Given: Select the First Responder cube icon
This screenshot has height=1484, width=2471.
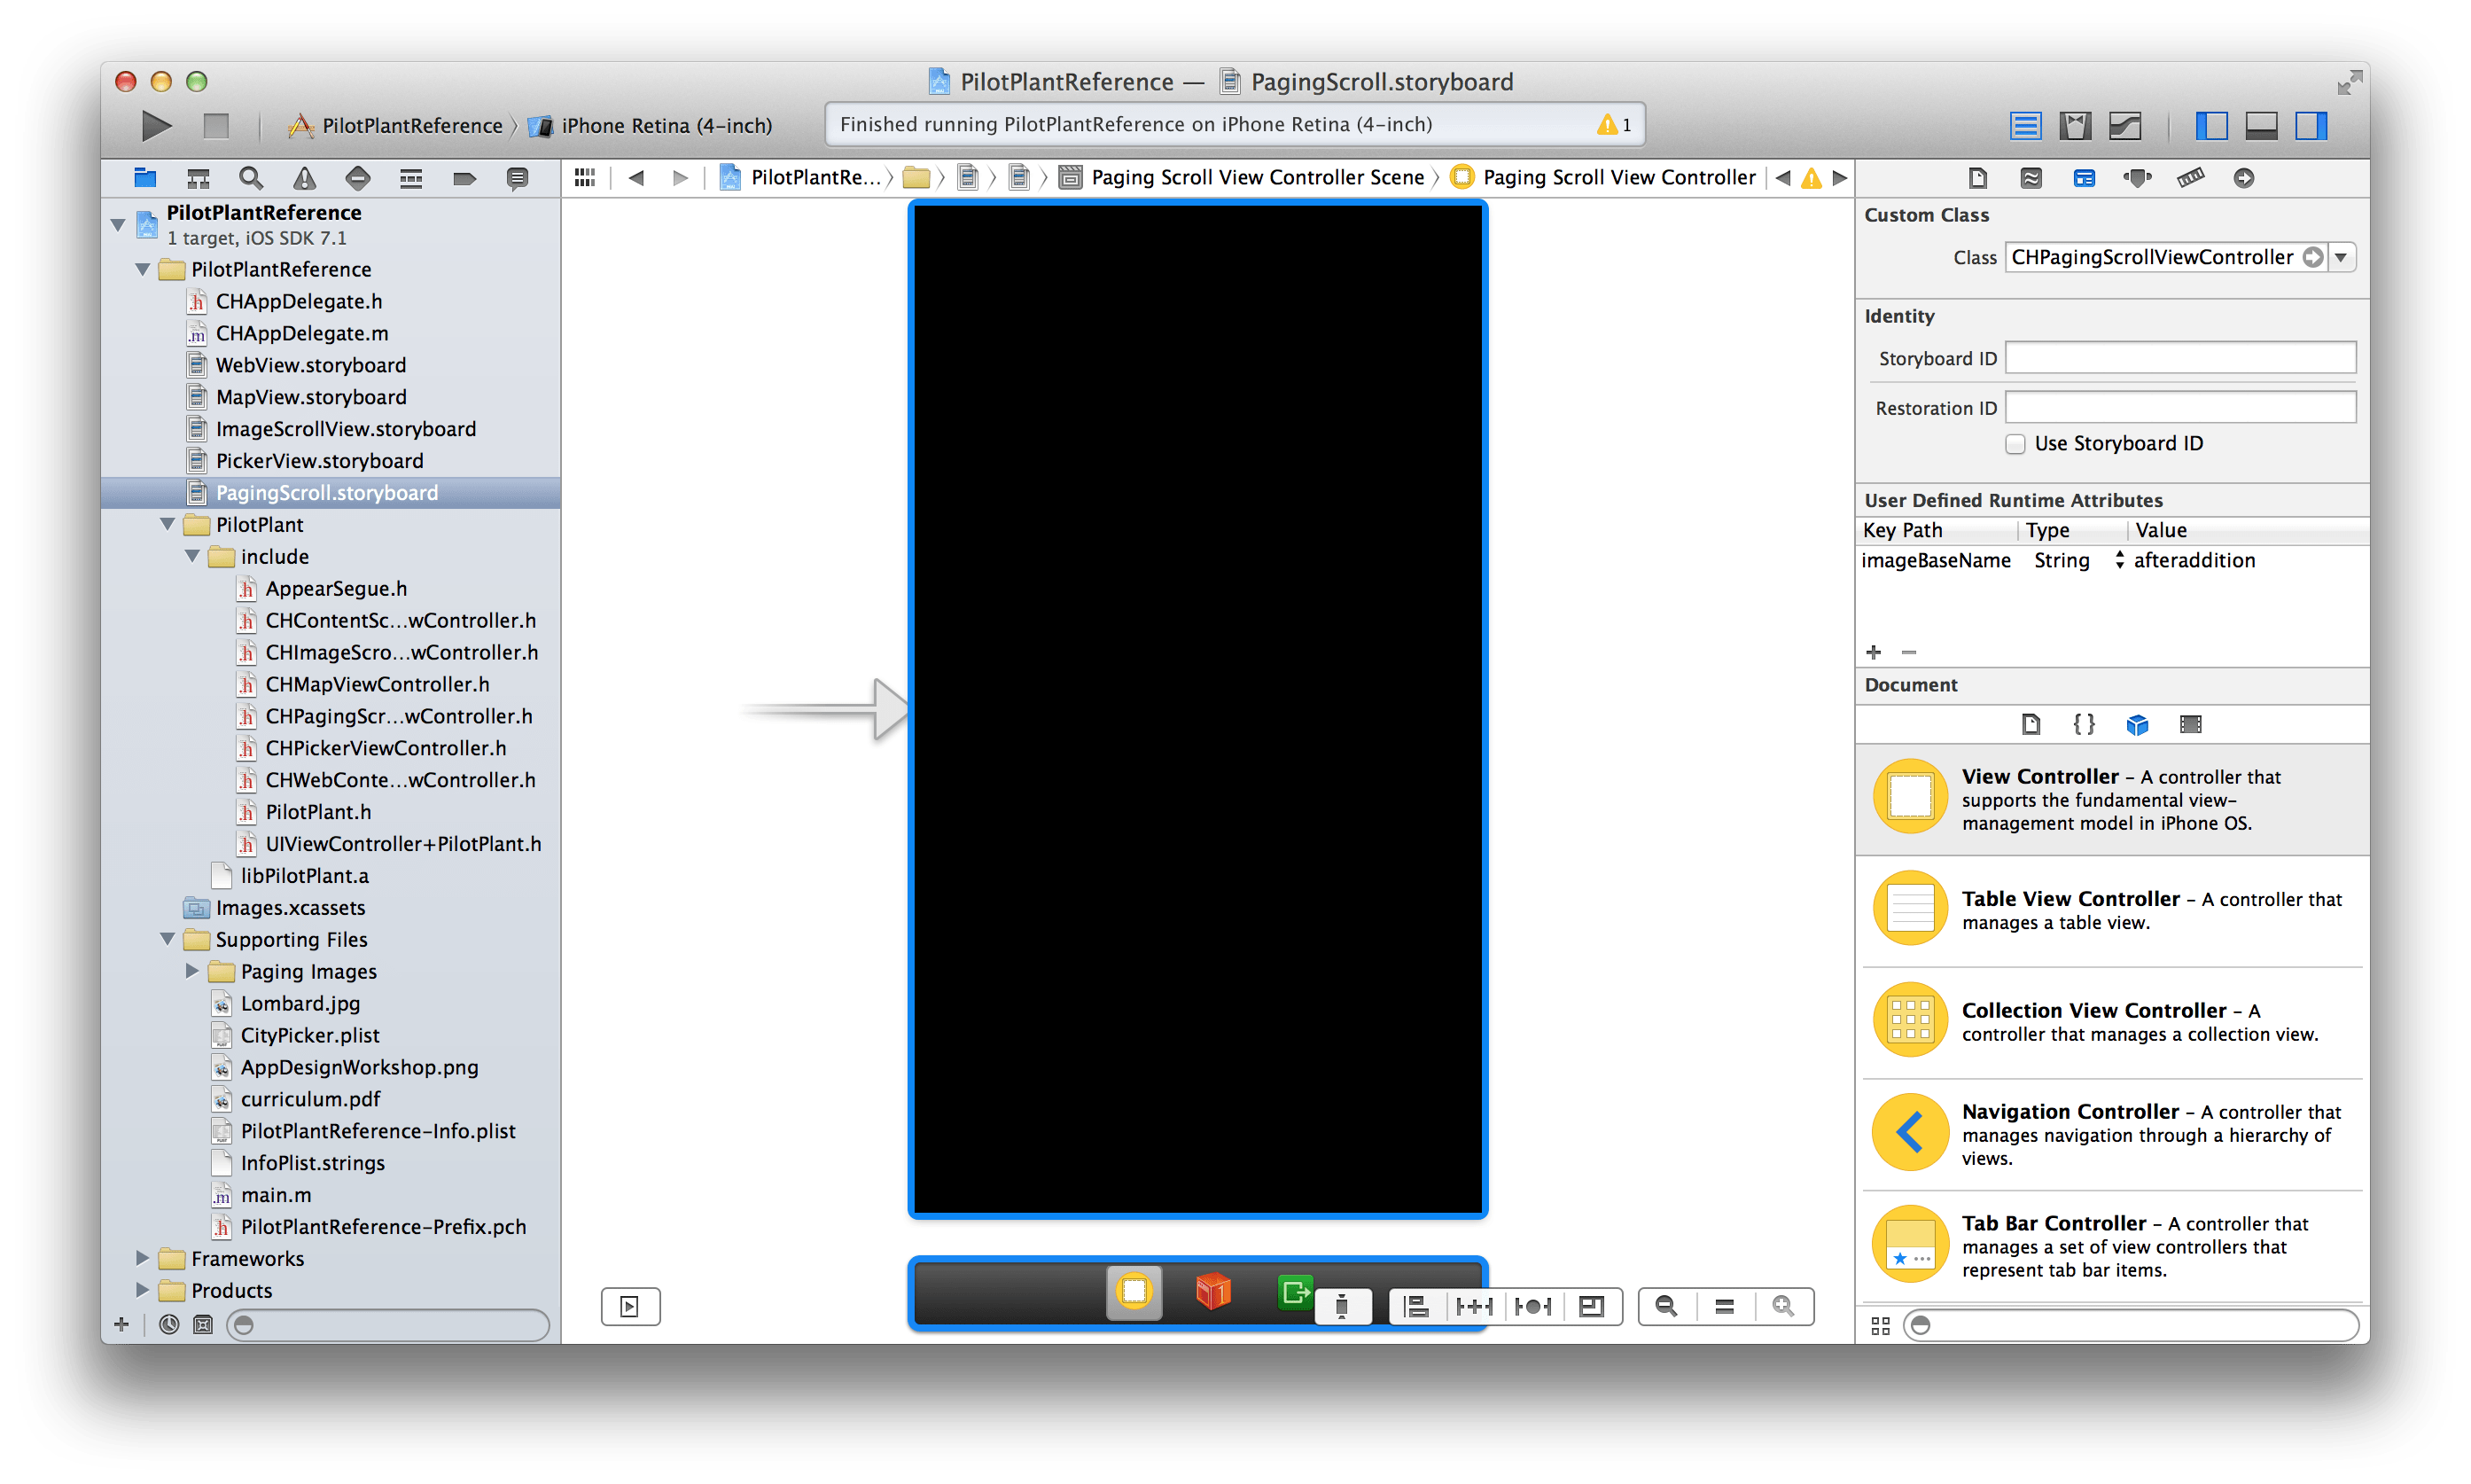Looking at the screenshot, I should coord(1212,1291).
